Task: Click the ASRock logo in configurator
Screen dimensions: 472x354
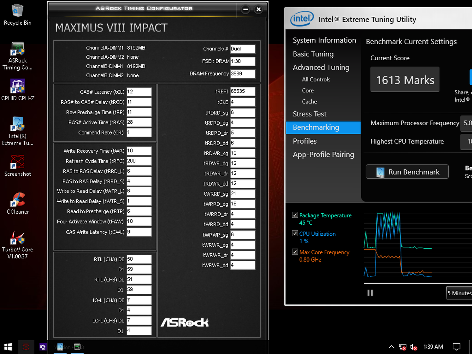Action: tap(185, 323)
